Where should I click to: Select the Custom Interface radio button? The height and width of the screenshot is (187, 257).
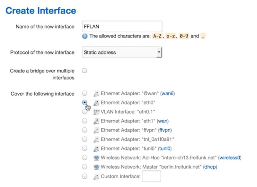click(x=84, y=176)
